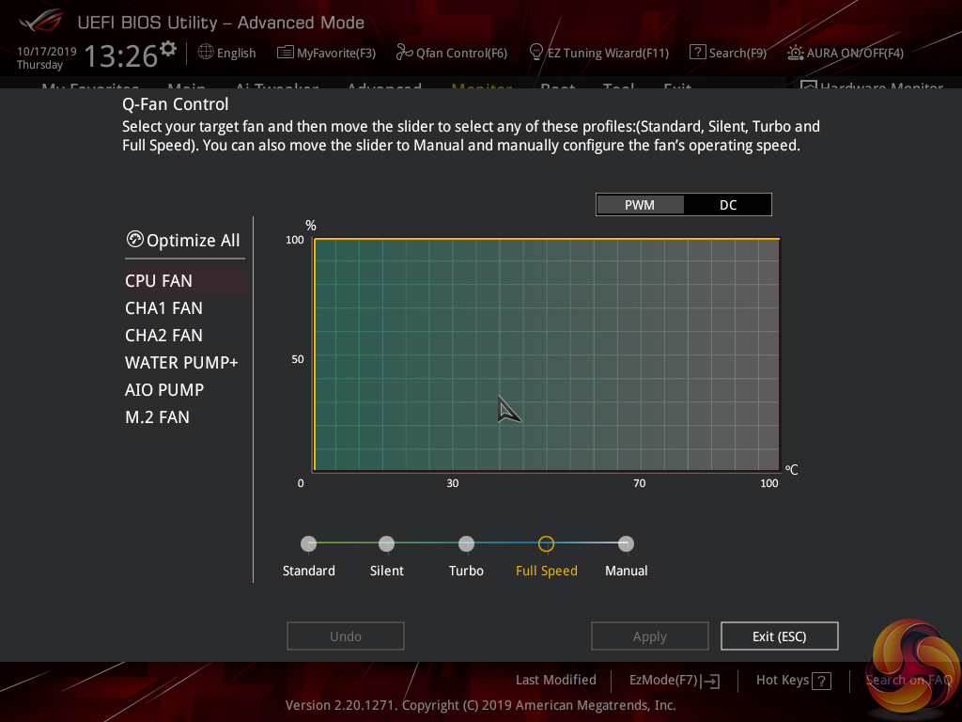
Task: Set slider to Standard profile
Action: 308,543
